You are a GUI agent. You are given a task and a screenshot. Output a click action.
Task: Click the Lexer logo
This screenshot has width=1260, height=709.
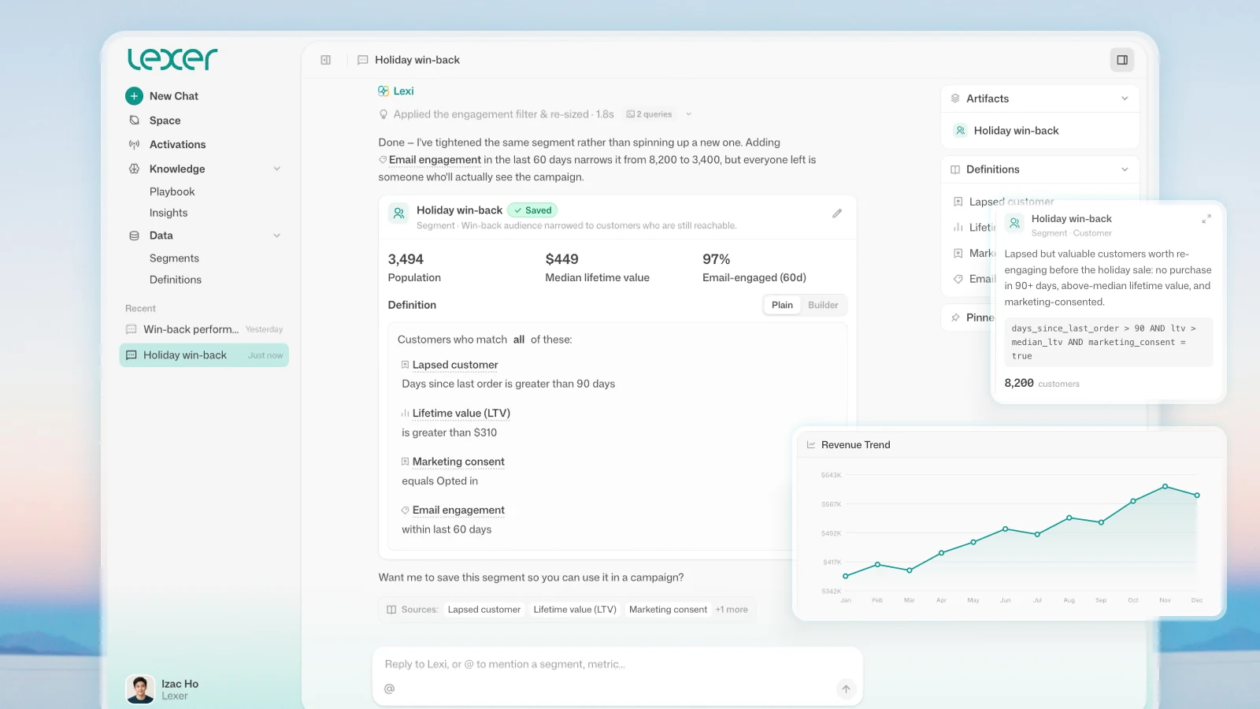[172, 59]
